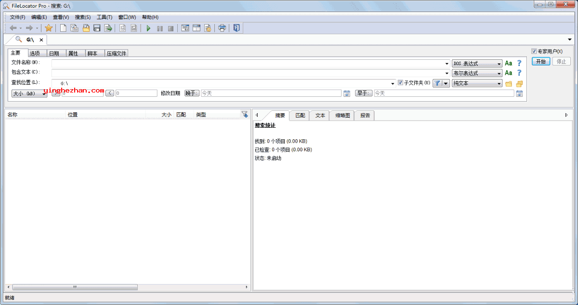
Task: Stop search with the square stop icon
Action: (x=171, y=28)
